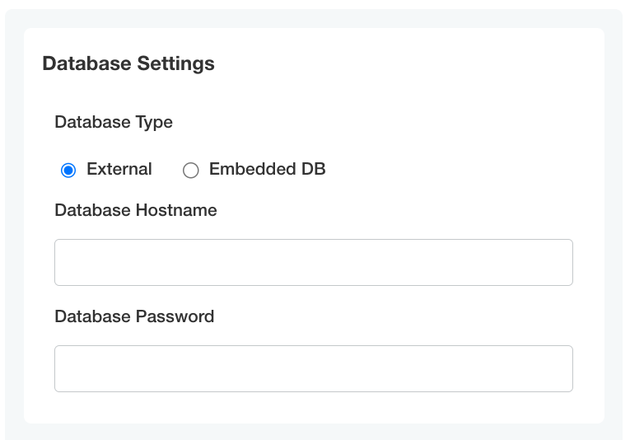
Task: Focus the Database Password input field
Action: click(313, 369)
